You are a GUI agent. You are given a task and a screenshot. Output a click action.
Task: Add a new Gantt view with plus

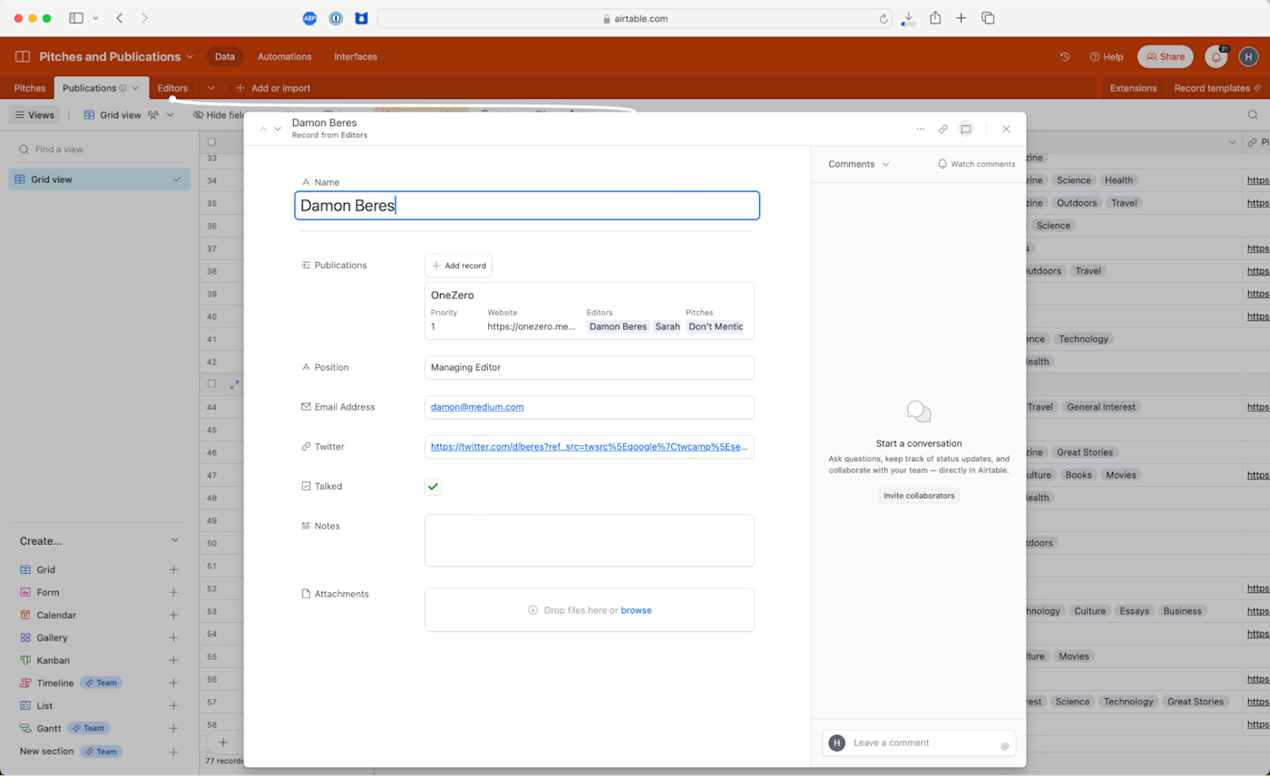(x=173, y=729)
